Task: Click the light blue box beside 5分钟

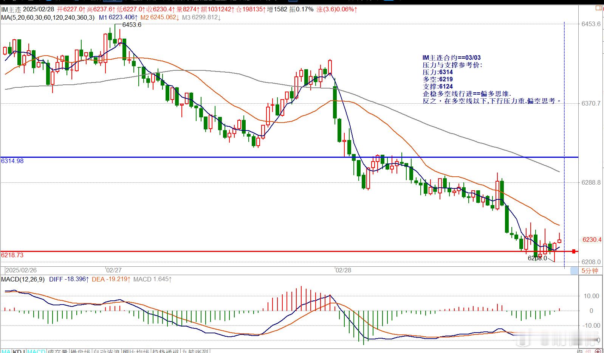Action: 575,271
